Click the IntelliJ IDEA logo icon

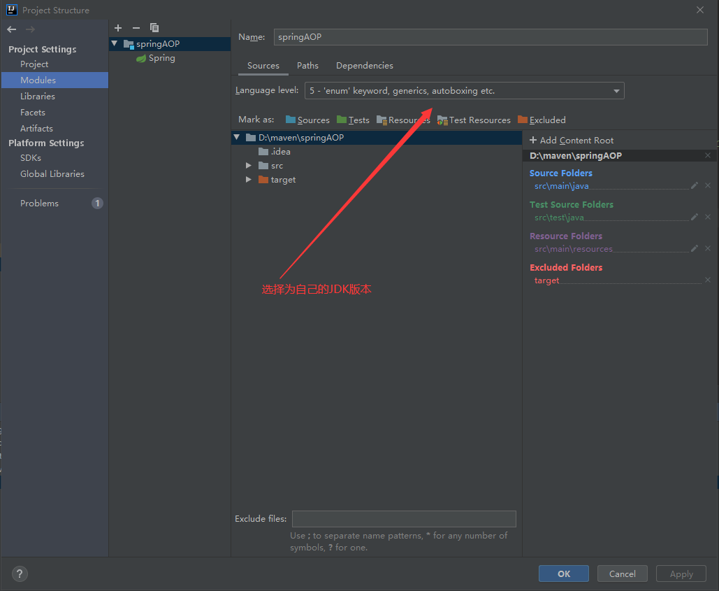click(11, 10)
